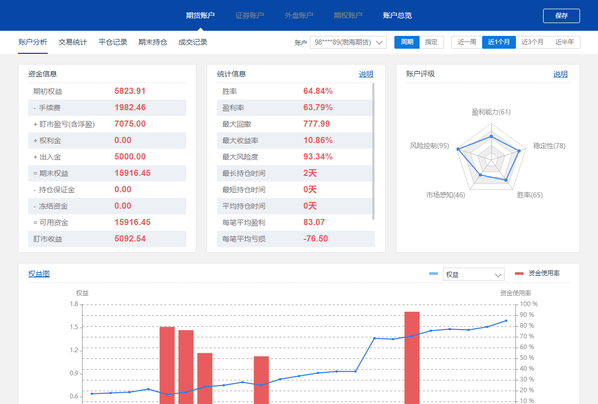The width and height of the screenshot is (598, 404).
Task: Click the 期初权益 value 5823.91
Action: click(x=130, y=91)
